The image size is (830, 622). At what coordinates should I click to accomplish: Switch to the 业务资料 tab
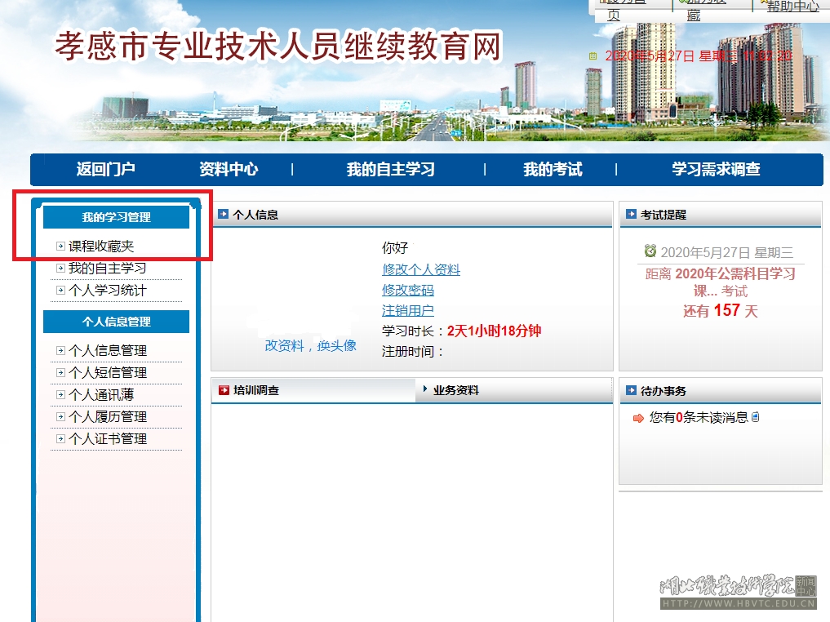pyautogui.click(x=455, y=390)
